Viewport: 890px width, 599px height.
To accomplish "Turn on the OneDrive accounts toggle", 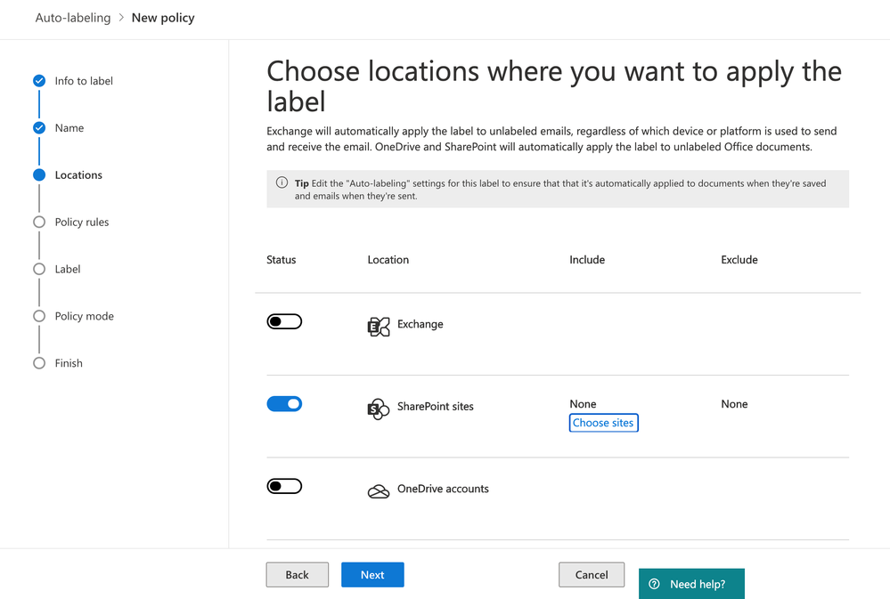I will pos(284,486).
